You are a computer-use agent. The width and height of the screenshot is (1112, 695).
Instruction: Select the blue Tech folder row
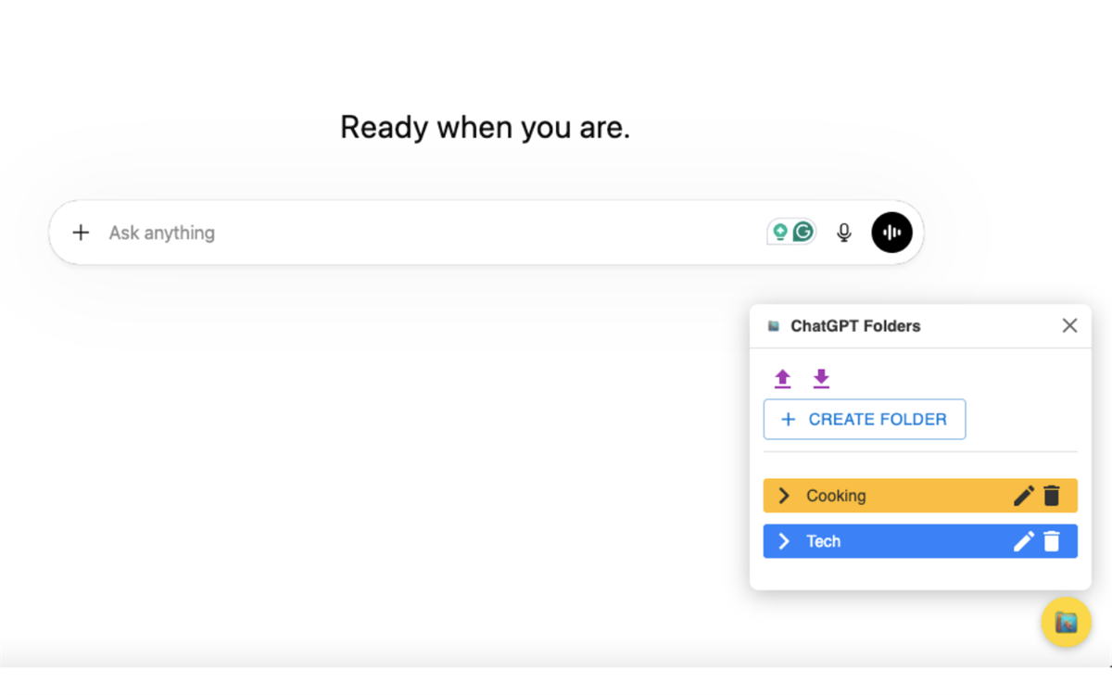point(920,541)
